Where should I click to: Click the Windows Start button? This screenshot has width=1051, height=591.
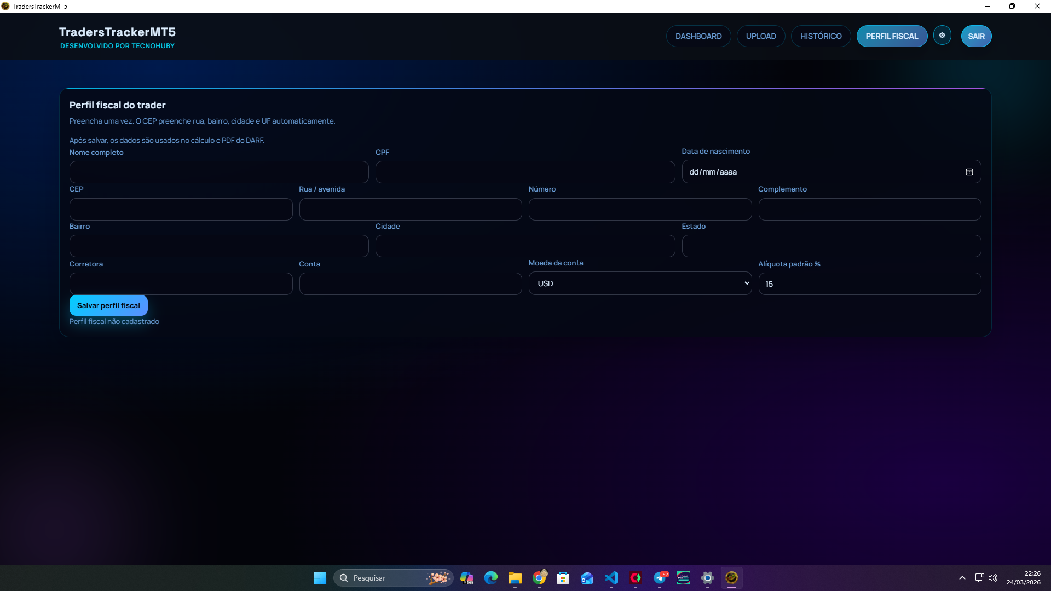coord(320,578)
